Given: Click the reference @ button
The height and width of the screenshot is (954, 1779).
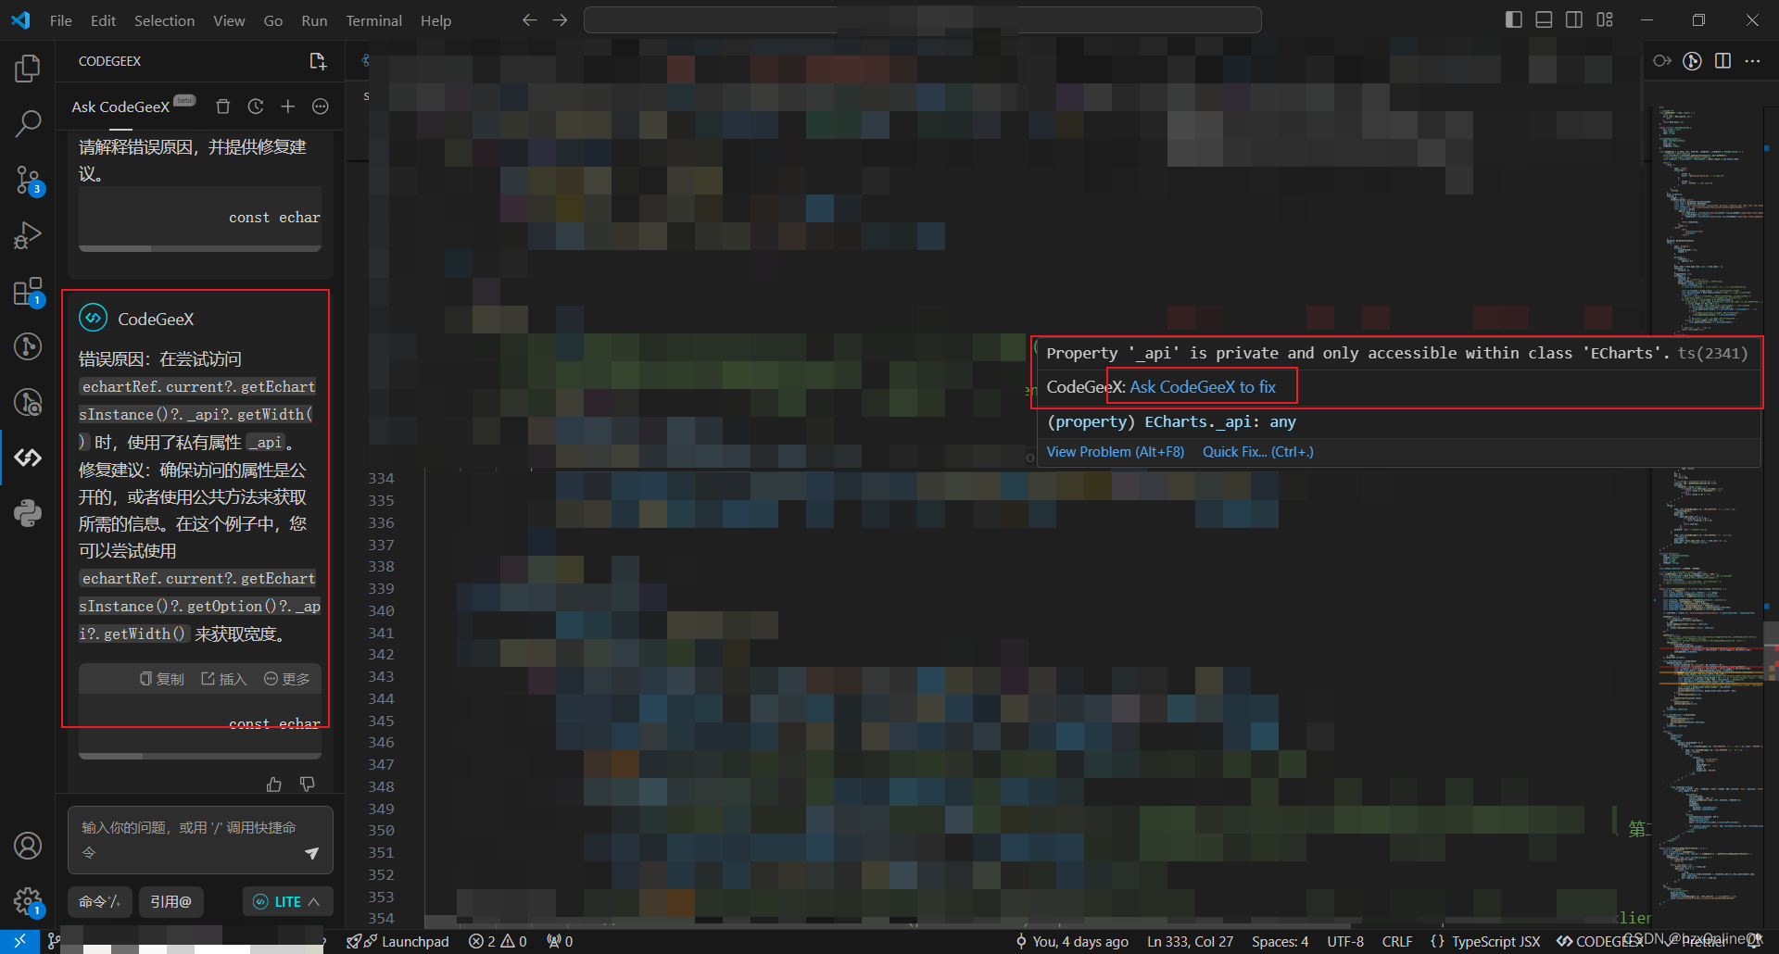Looking at the screenshot, I should click(x=171, y=901).
